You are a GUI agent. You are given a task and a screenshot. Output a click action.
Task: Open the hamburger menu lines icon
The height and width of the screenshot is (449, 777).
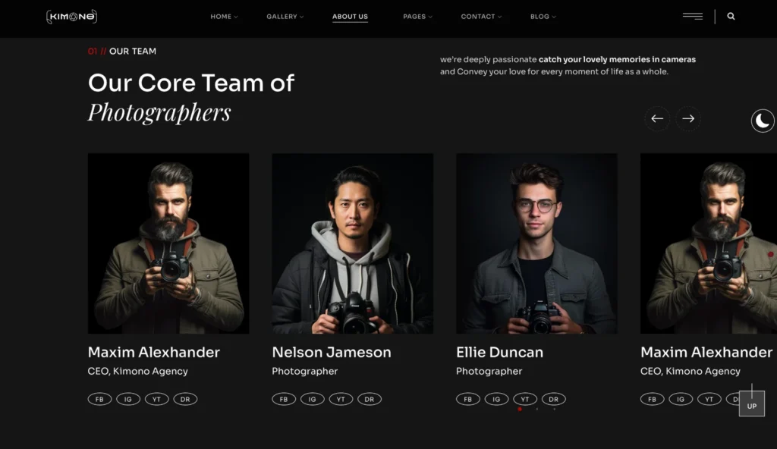click(x=692, y=16)
